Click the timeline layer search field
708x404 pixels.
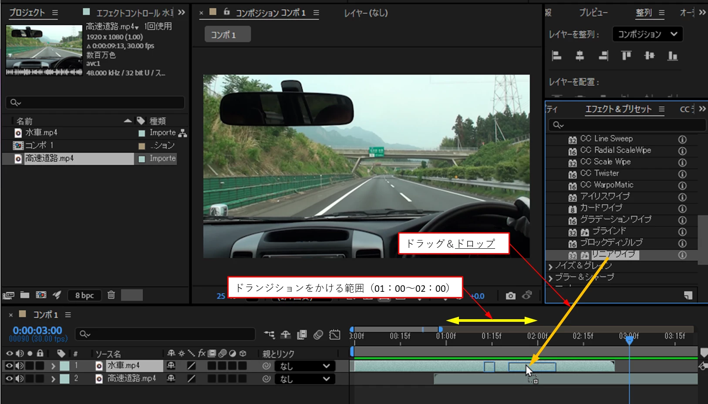(x=165, y=334)
